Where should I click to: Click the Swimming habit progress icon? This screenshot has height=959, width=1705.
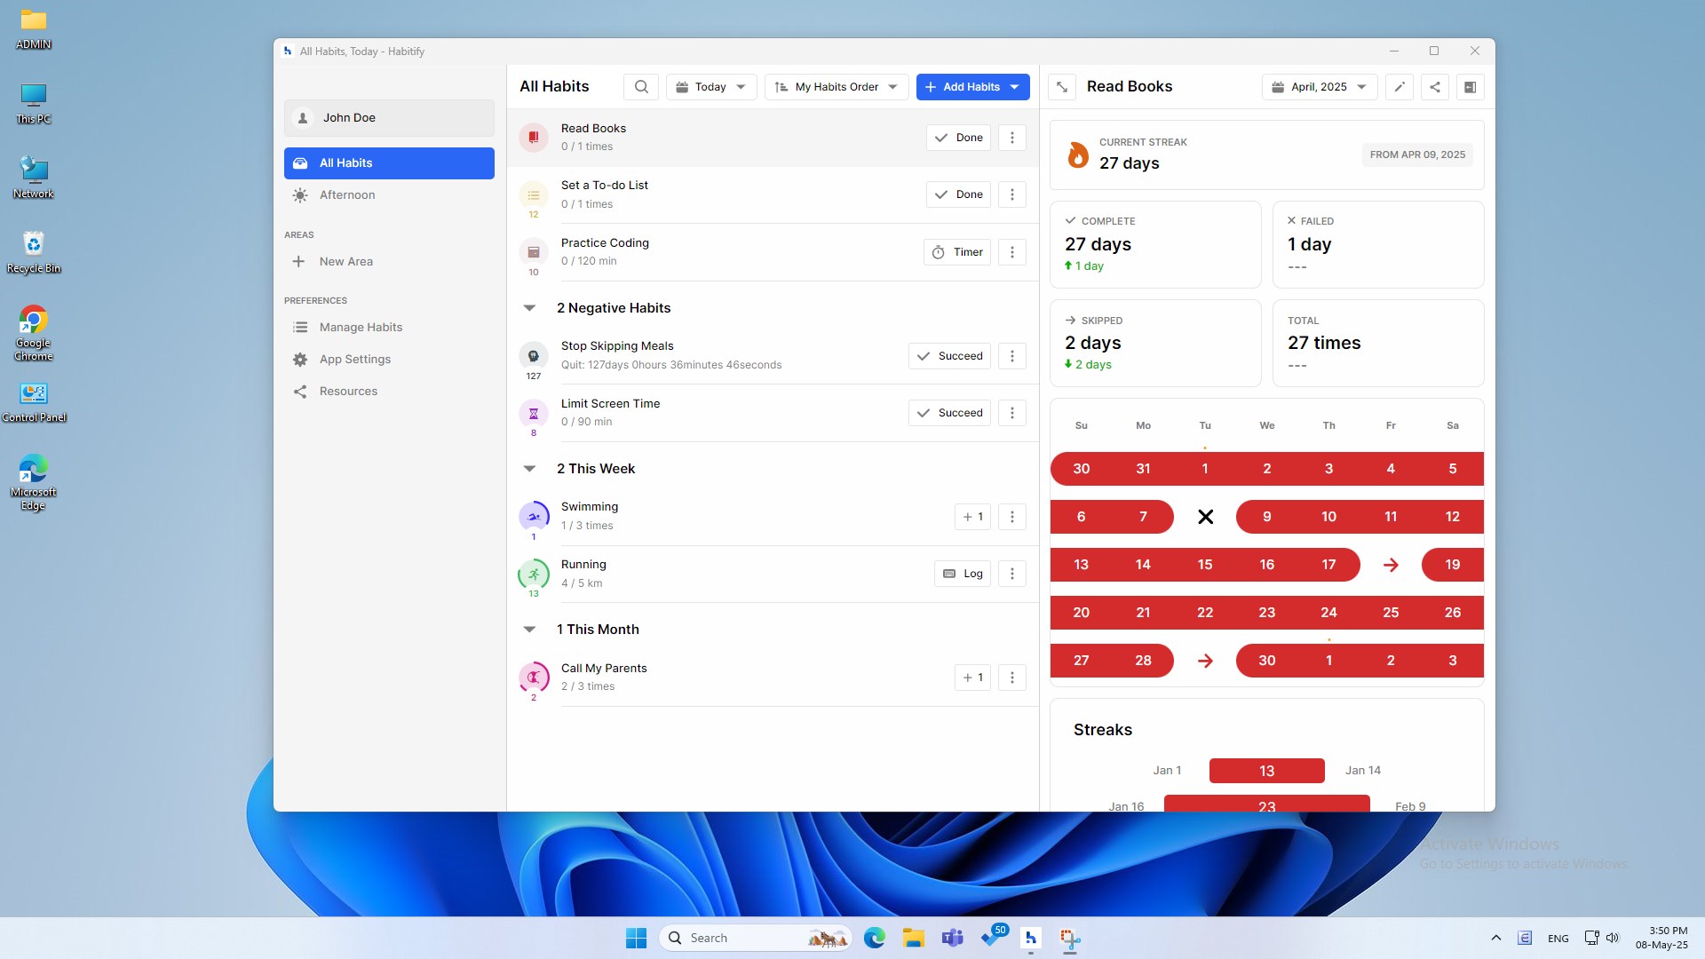click(534, 517)
